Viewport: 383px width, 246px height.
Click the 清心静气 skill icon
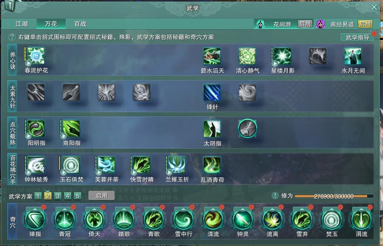(247, 56)
